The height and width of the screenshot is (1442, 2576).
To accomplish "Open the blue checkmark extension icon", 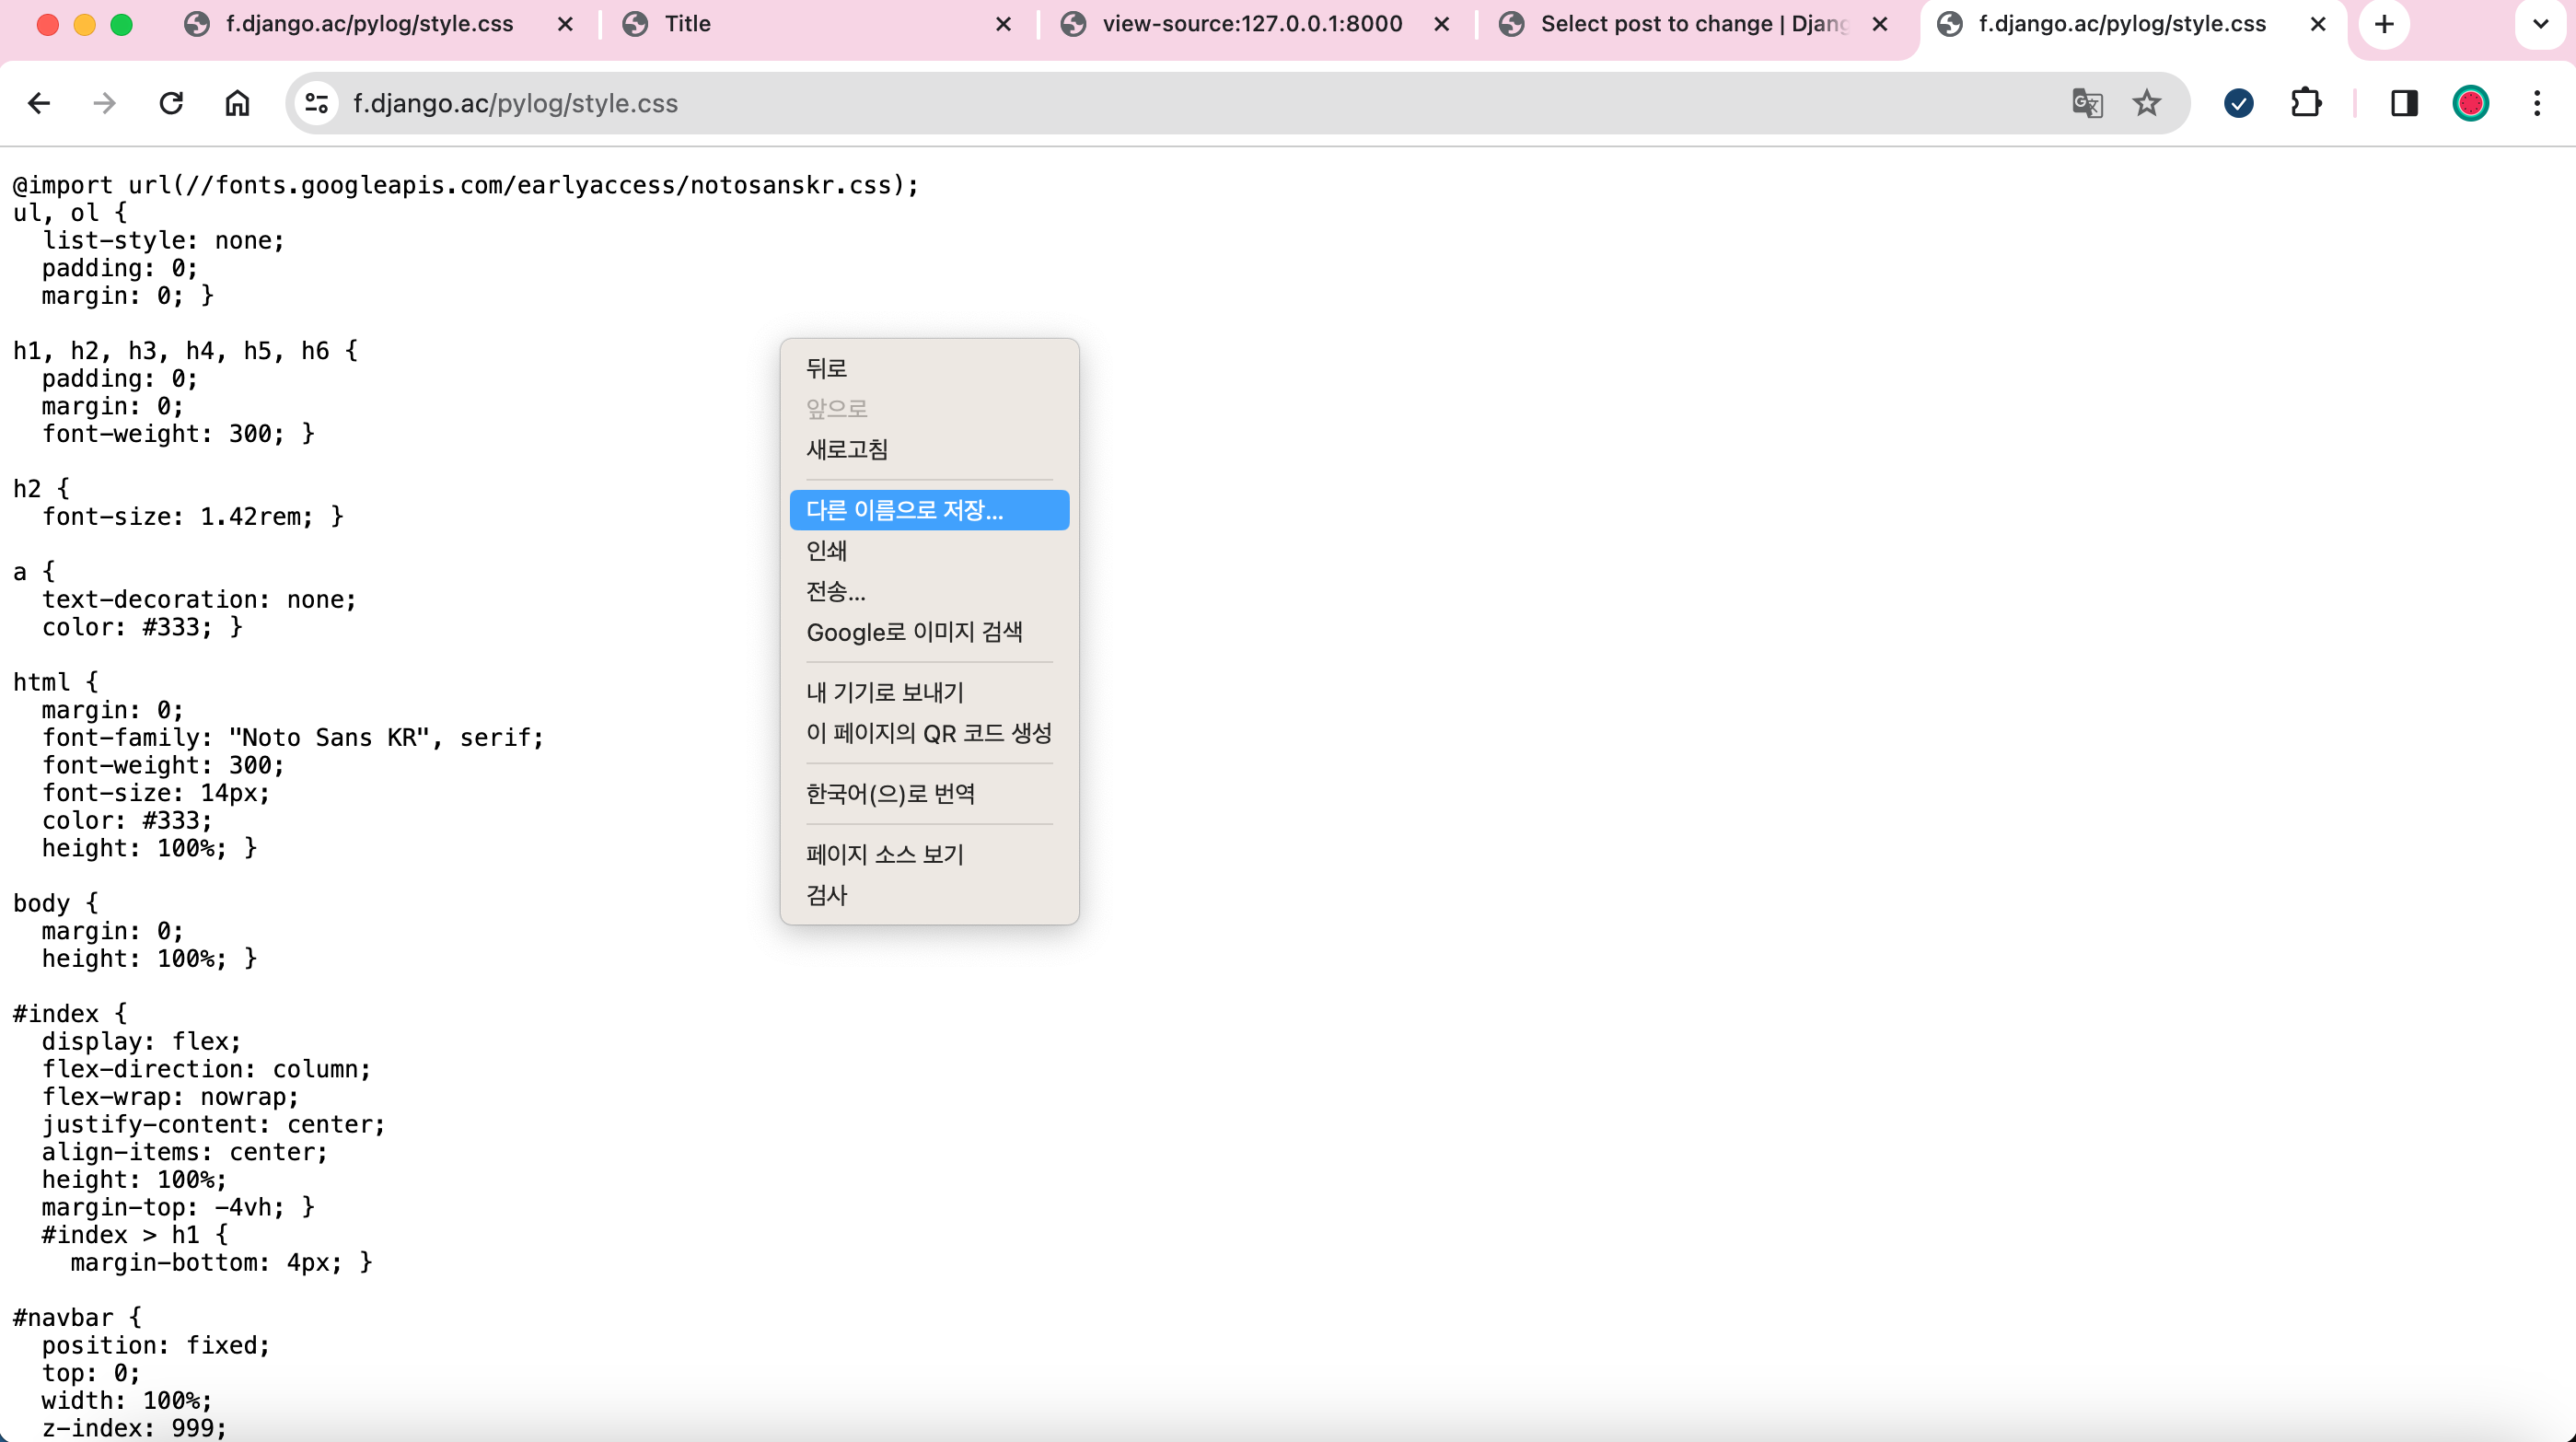I will [2239, 103].
